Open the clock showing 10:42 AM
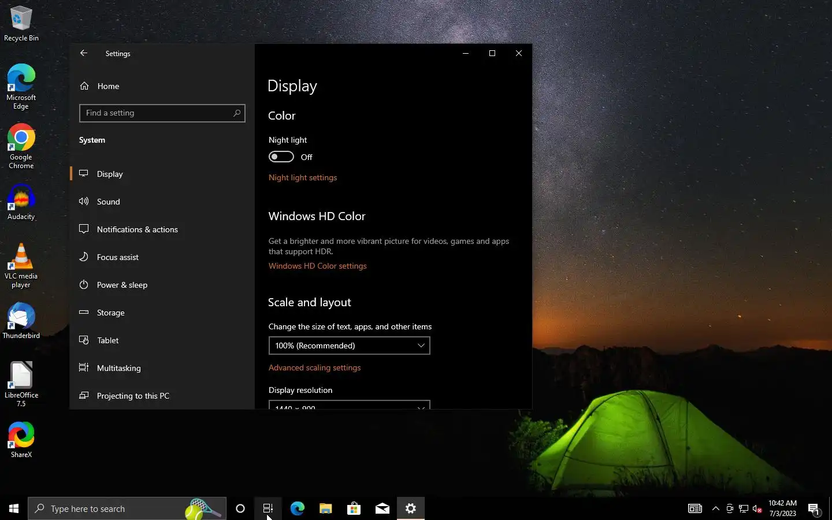 [x=782, y=508]
